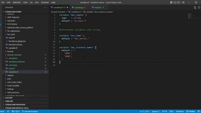Click the git branch main indicator

2,111
